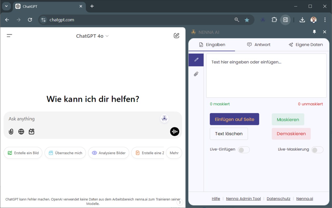Click the Einfügen auf Seite button
This screenshot has width=332, height=208.
(234, 119)
